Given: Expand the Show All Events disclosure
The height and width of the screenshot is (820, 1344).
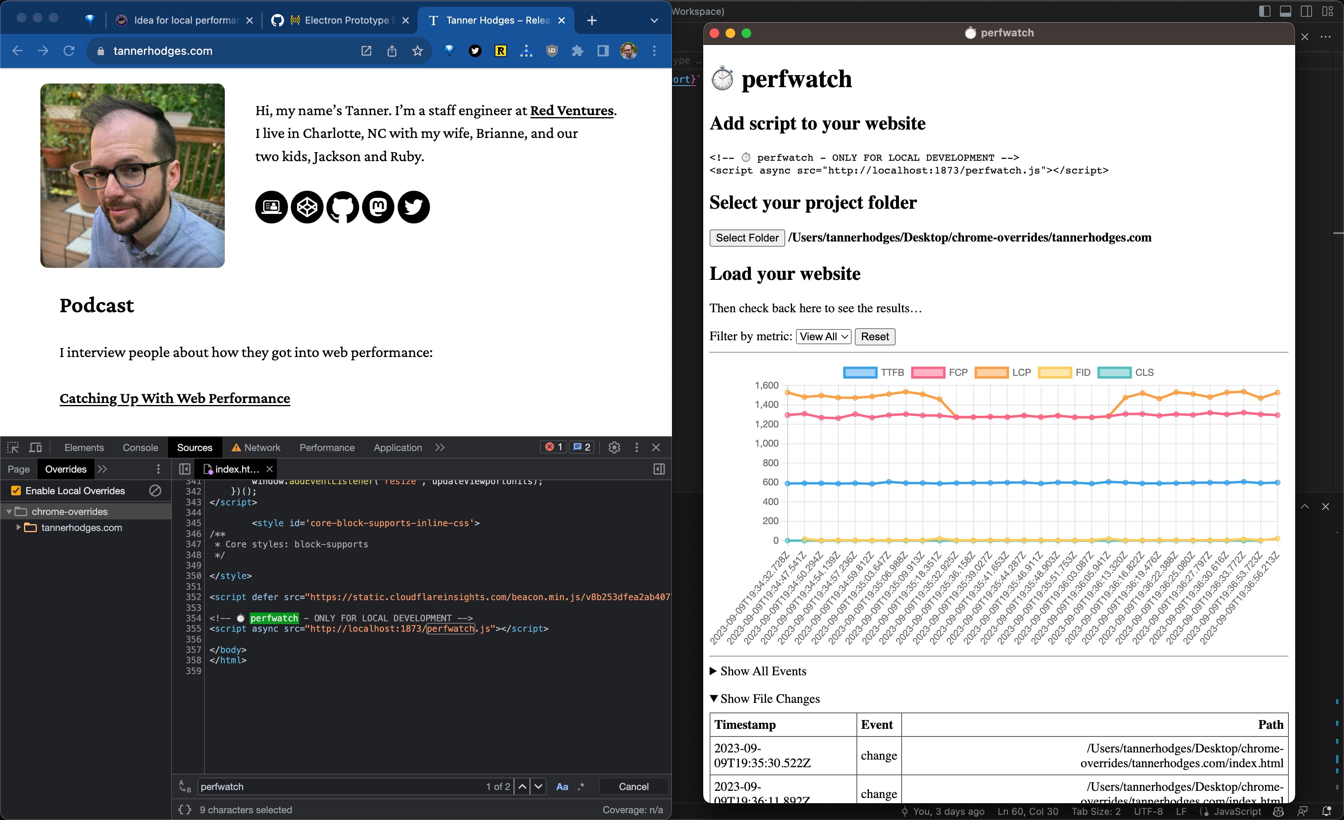Looking at the screenshot, I should 758,671.
